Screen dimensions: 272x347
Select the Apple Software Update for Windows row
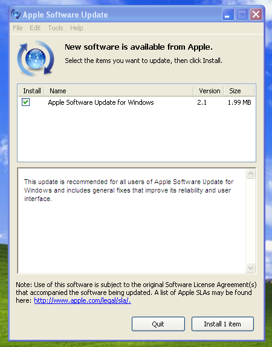coord(137,102)
